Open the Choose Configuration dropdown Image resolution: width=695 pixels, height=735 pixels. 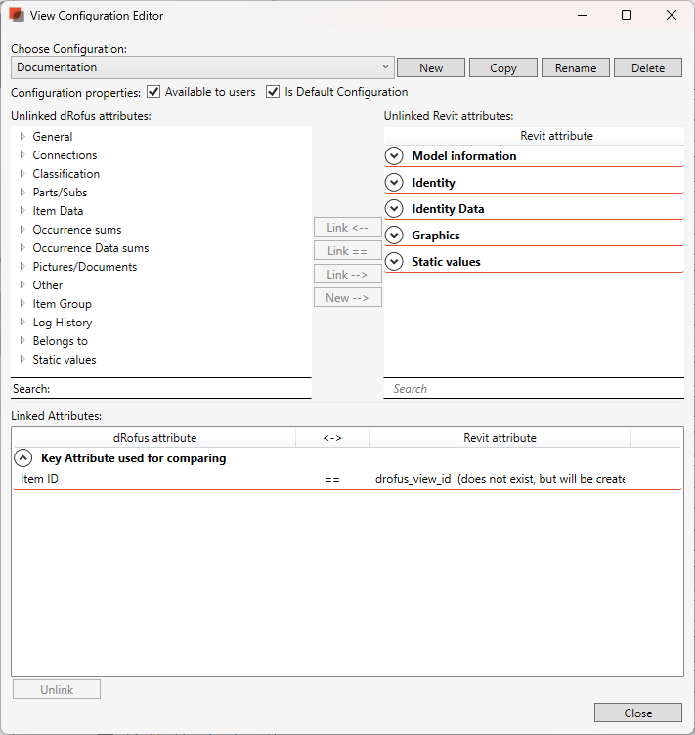(x=202, y=67)
